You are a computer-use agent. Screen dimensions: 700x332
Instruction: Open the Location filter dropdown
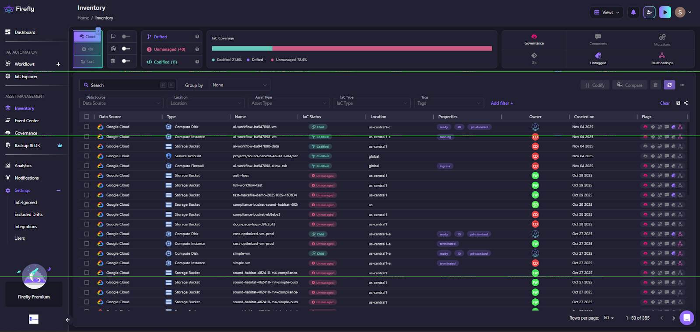205,103
